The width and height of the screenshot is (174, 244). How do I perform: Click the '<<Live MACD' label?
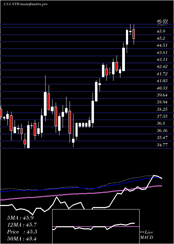pos(147,235)
